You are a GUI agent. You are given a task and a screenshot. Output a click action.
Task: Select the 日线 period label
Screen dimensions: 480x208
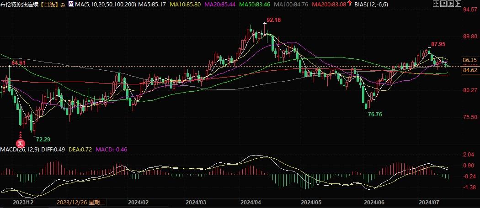click(x=50, y=5)
